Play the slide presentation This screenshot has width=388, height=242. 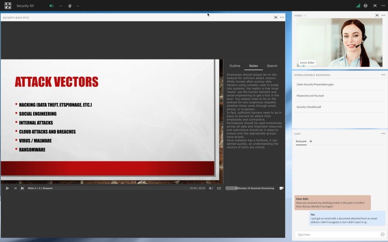point(7,188)
